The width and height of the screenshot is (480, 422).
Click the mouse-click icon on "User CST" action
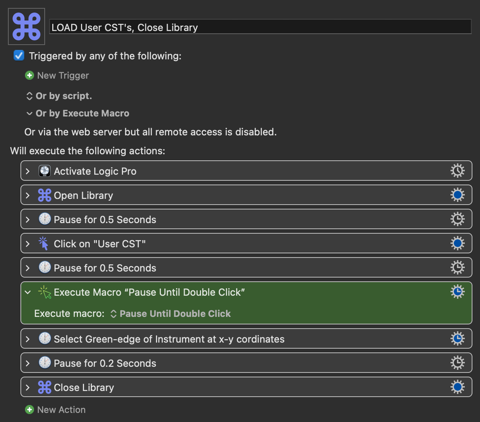coord(44,244)
